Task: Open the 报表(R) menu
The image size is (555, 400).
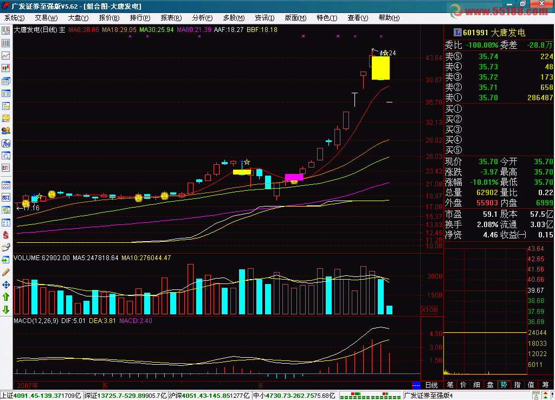Action: (171, 18)
